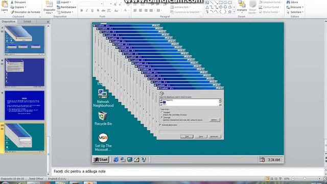Open the font name combo box

tap(91, 4)
